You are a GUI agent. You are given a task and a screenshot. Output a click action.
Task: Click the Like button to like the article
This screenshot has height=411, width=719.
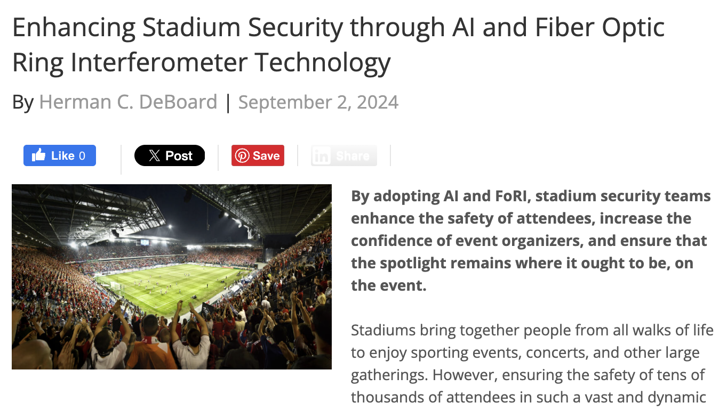[59, 155]
